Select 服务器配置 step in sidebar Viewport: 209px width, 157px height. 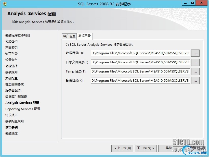tap(13, 91)
